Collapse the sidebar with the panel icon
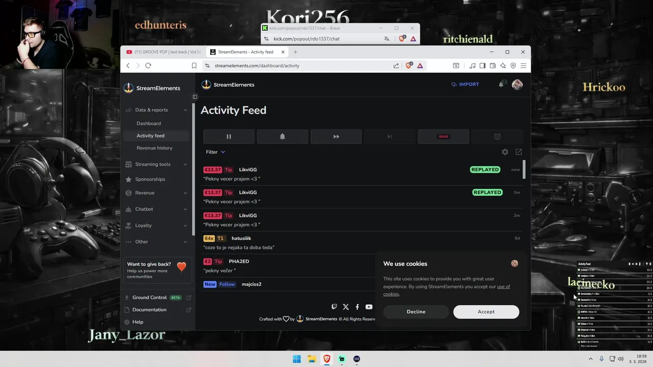 (195, 97)
